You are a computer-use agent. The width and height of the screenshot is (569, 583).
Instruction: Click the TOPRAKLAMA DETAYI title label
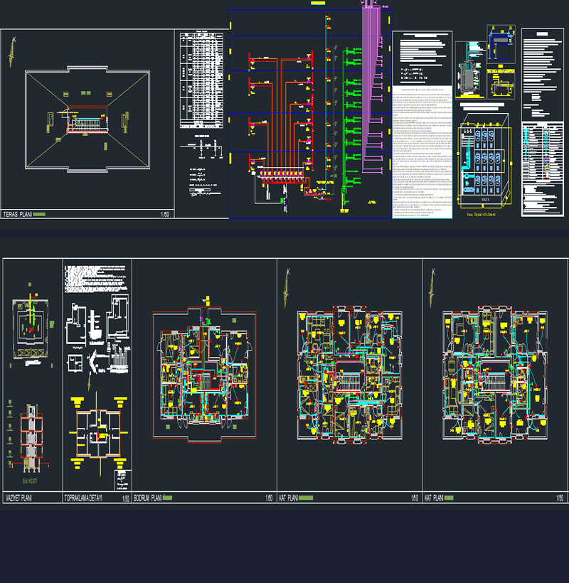(84, 498)
